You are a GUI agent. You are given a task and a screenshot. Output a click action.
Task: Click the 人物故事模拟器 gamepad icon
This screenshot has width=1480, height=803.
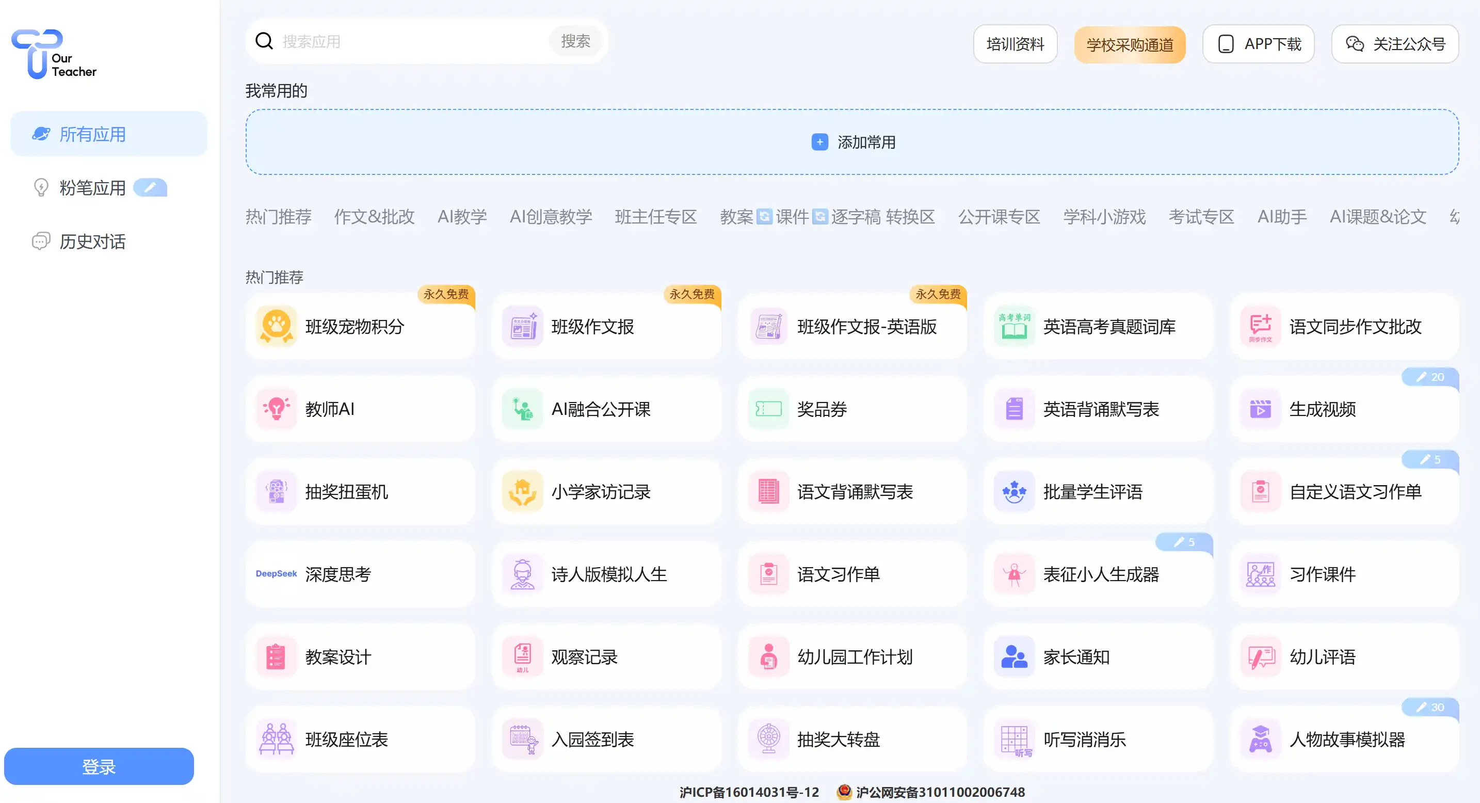(1260, 739)
